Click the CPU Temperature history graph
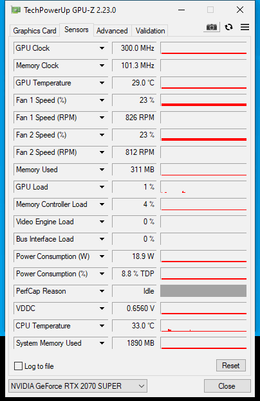Image resolution: width=260 pixels, height=401 pixels. coord(203,326)
